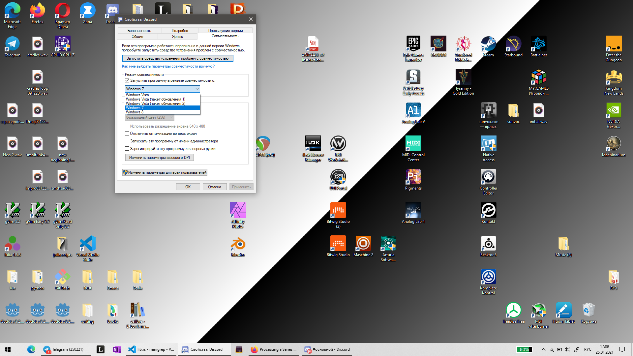
Task: Select highlighted Windows 7 list option
Action: coord(162,108)
